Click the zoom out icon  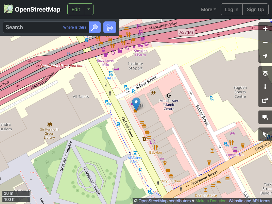pos(265,42)
